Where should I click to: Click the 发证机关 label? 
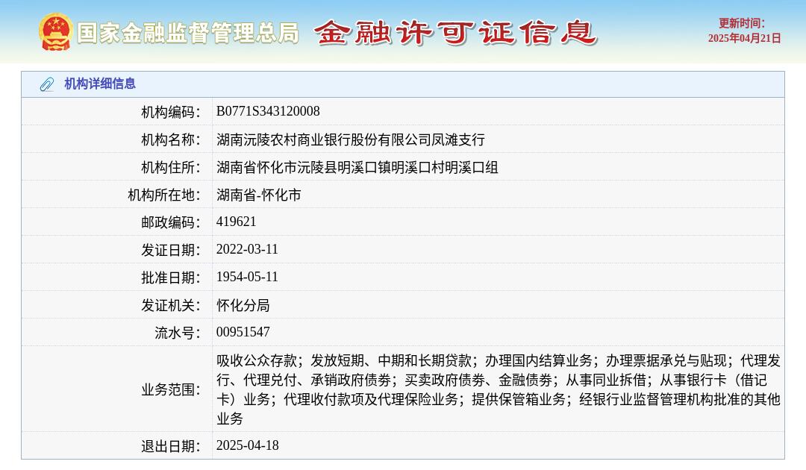tap(171, 306)
